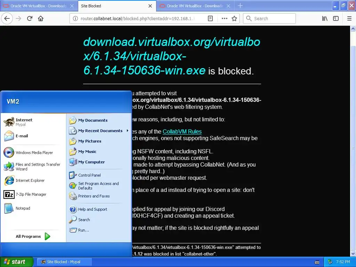Open E-mail from Start menu
Viewport: 356px width, 267px height.
click(33, 136)
